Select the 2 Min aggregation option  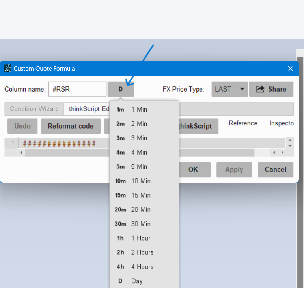pos(144,124)
